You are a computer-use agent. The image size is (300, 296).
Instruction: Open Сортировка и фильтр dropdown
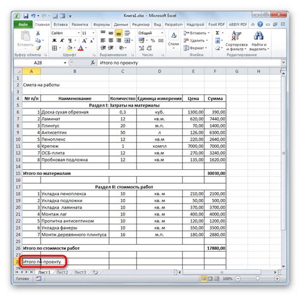pyautogui.click(x=236, y=41)
